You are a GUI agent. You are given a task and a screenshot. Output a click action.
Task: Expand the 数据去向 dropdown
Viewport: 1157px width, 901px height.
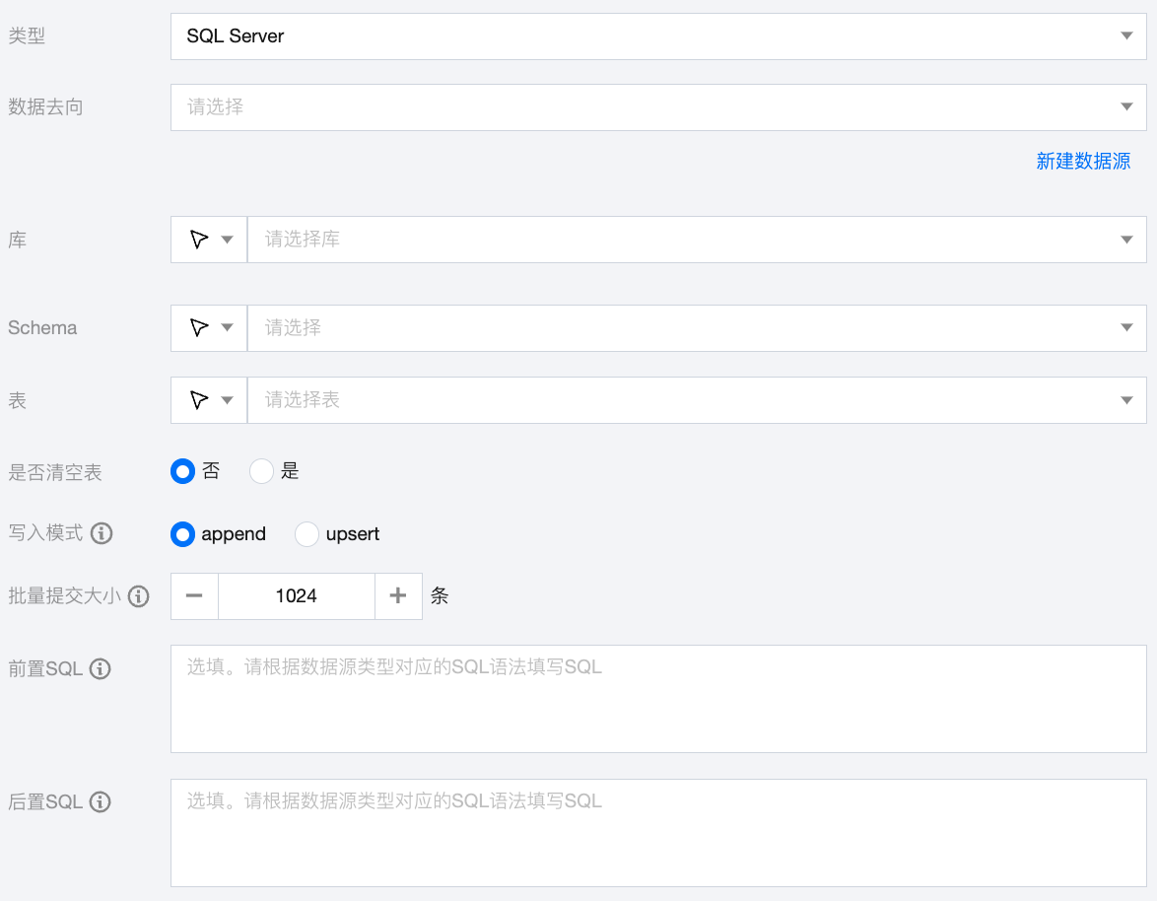658,107
